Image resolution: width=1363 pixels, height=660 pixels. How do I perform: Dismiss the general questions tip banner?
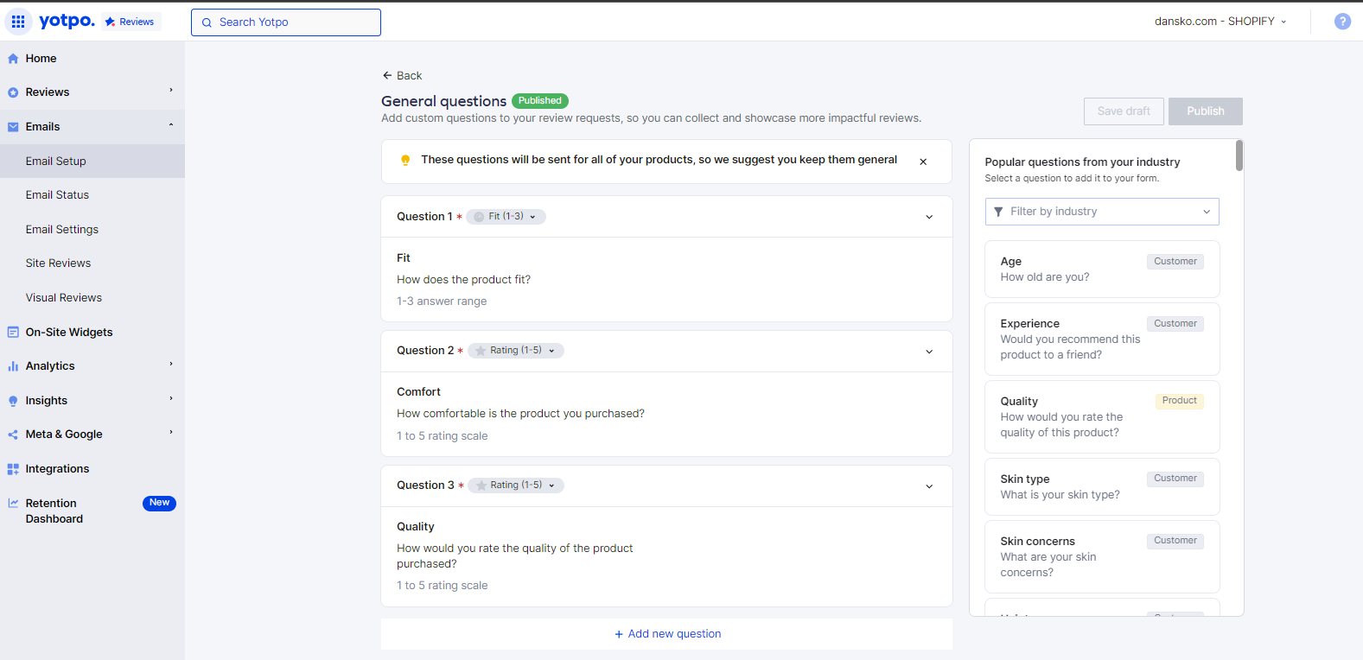[x=923, y=162]
